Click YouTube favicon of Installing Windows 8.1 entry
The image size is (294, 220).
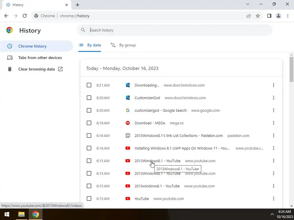pos(128,148)
